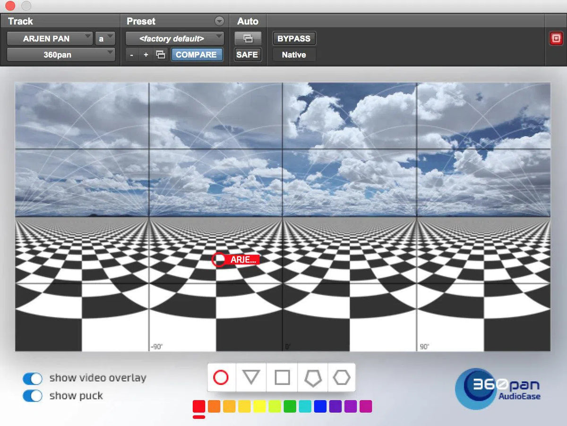Toggle show video overlay
The height and width of the screenshot is (426, 567).
pos(32,378)
